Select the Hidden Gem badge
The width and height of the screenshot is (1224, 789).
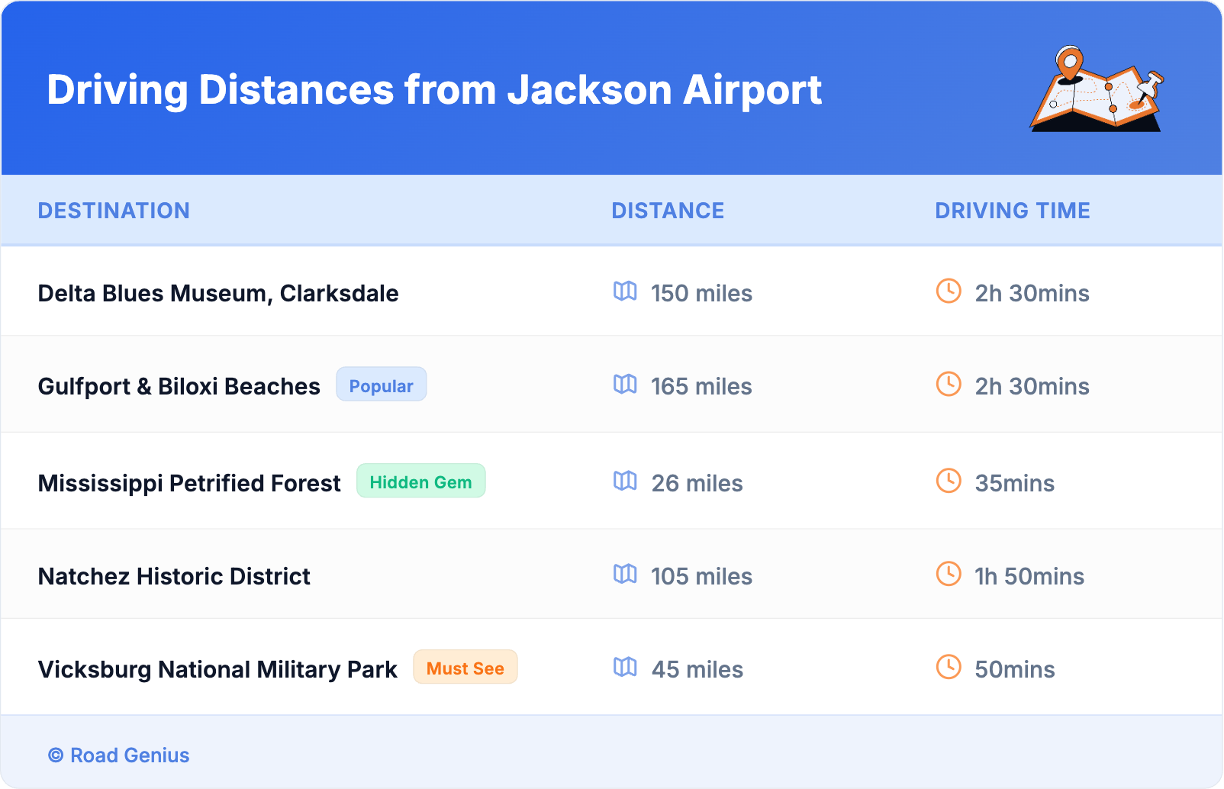[x=420, y=481]
